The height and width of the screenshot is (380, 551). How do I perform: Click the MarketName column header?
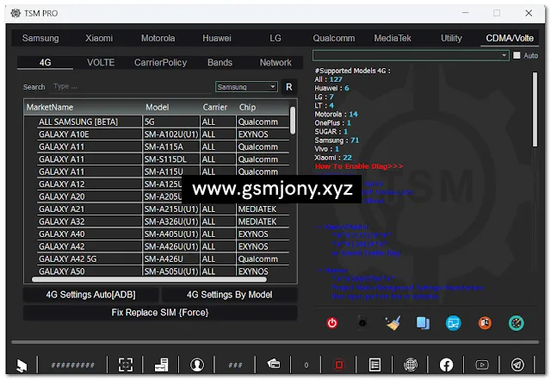pyautogui.click(x=84, y=108)
